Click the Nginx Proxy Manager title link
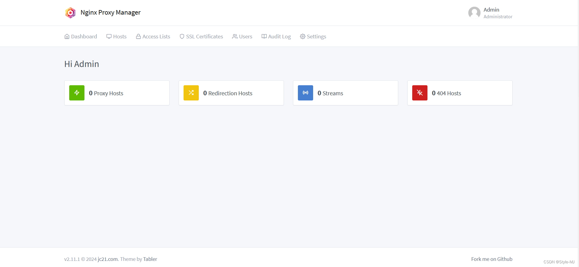 [111, 12]
